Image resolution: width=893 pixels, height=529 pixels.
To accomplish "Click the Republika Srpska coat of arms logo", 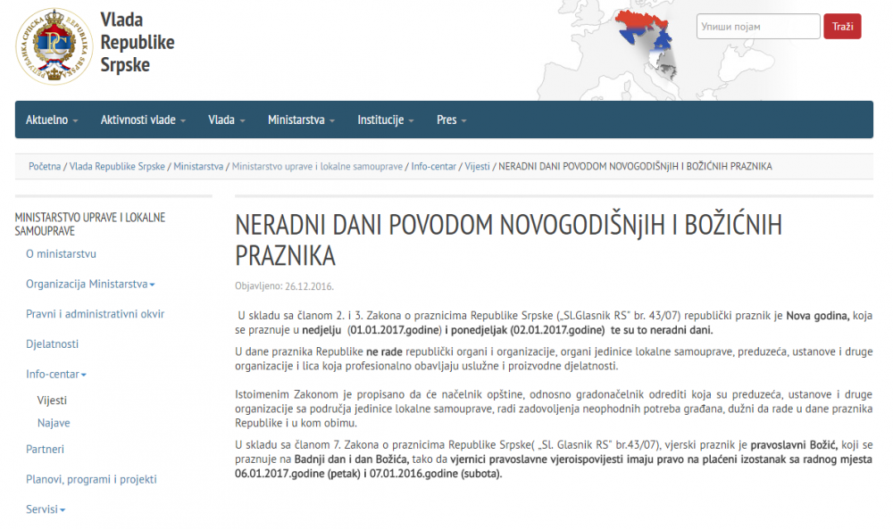I will coord(54,46).
